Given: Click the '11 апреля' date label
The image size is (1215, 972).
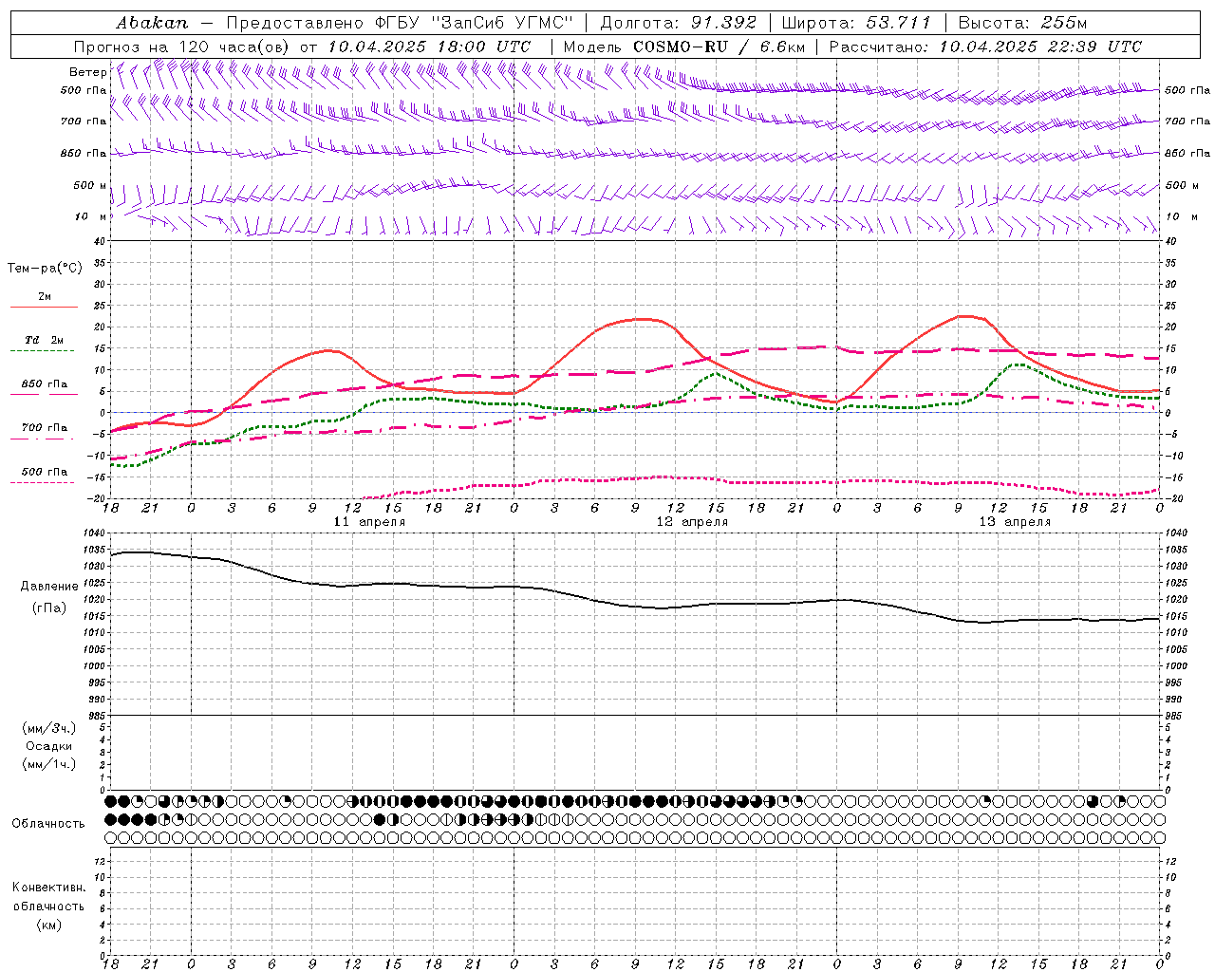Looking at the screenshot, I should click(369, 522).
